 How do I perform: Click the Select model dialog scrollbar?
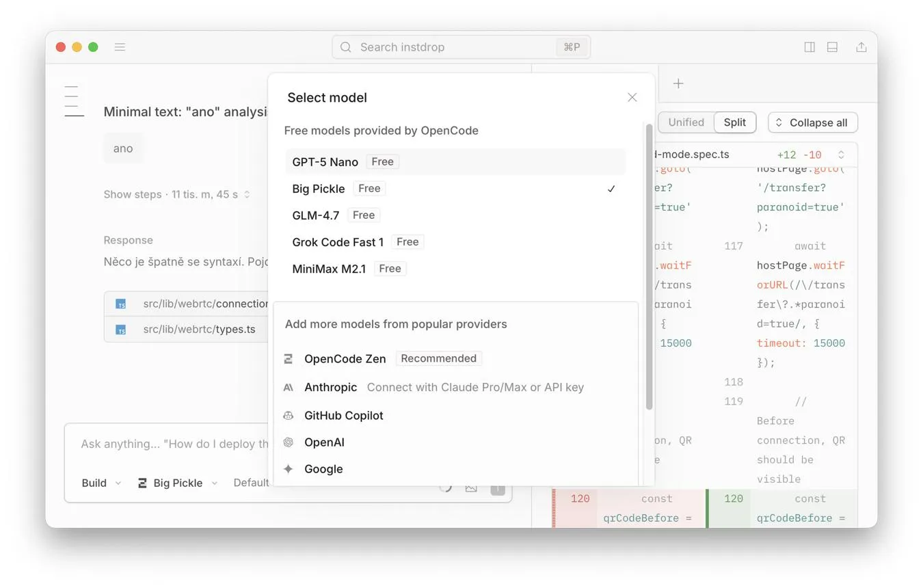pyautogui.click(x=649, y=267)
